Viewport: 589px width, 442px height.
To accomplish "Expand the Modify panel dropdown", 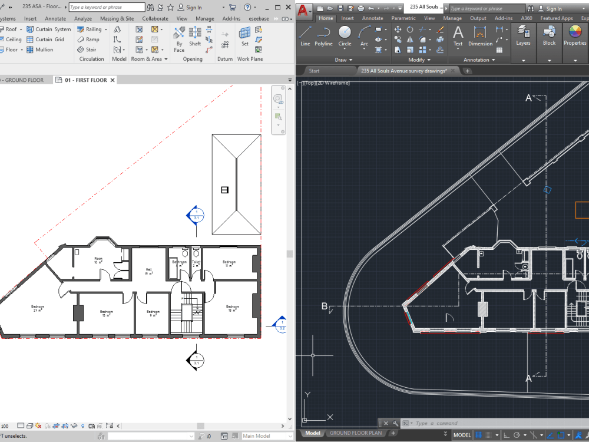I will [419, 60].
